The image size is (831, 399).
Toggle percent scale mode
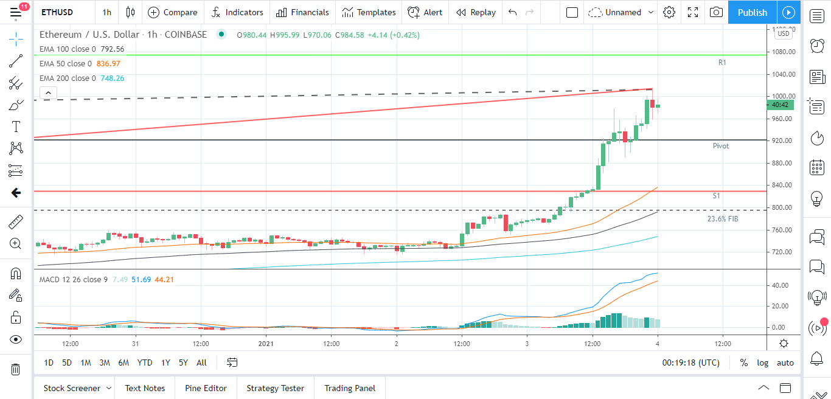pos(743,363)
